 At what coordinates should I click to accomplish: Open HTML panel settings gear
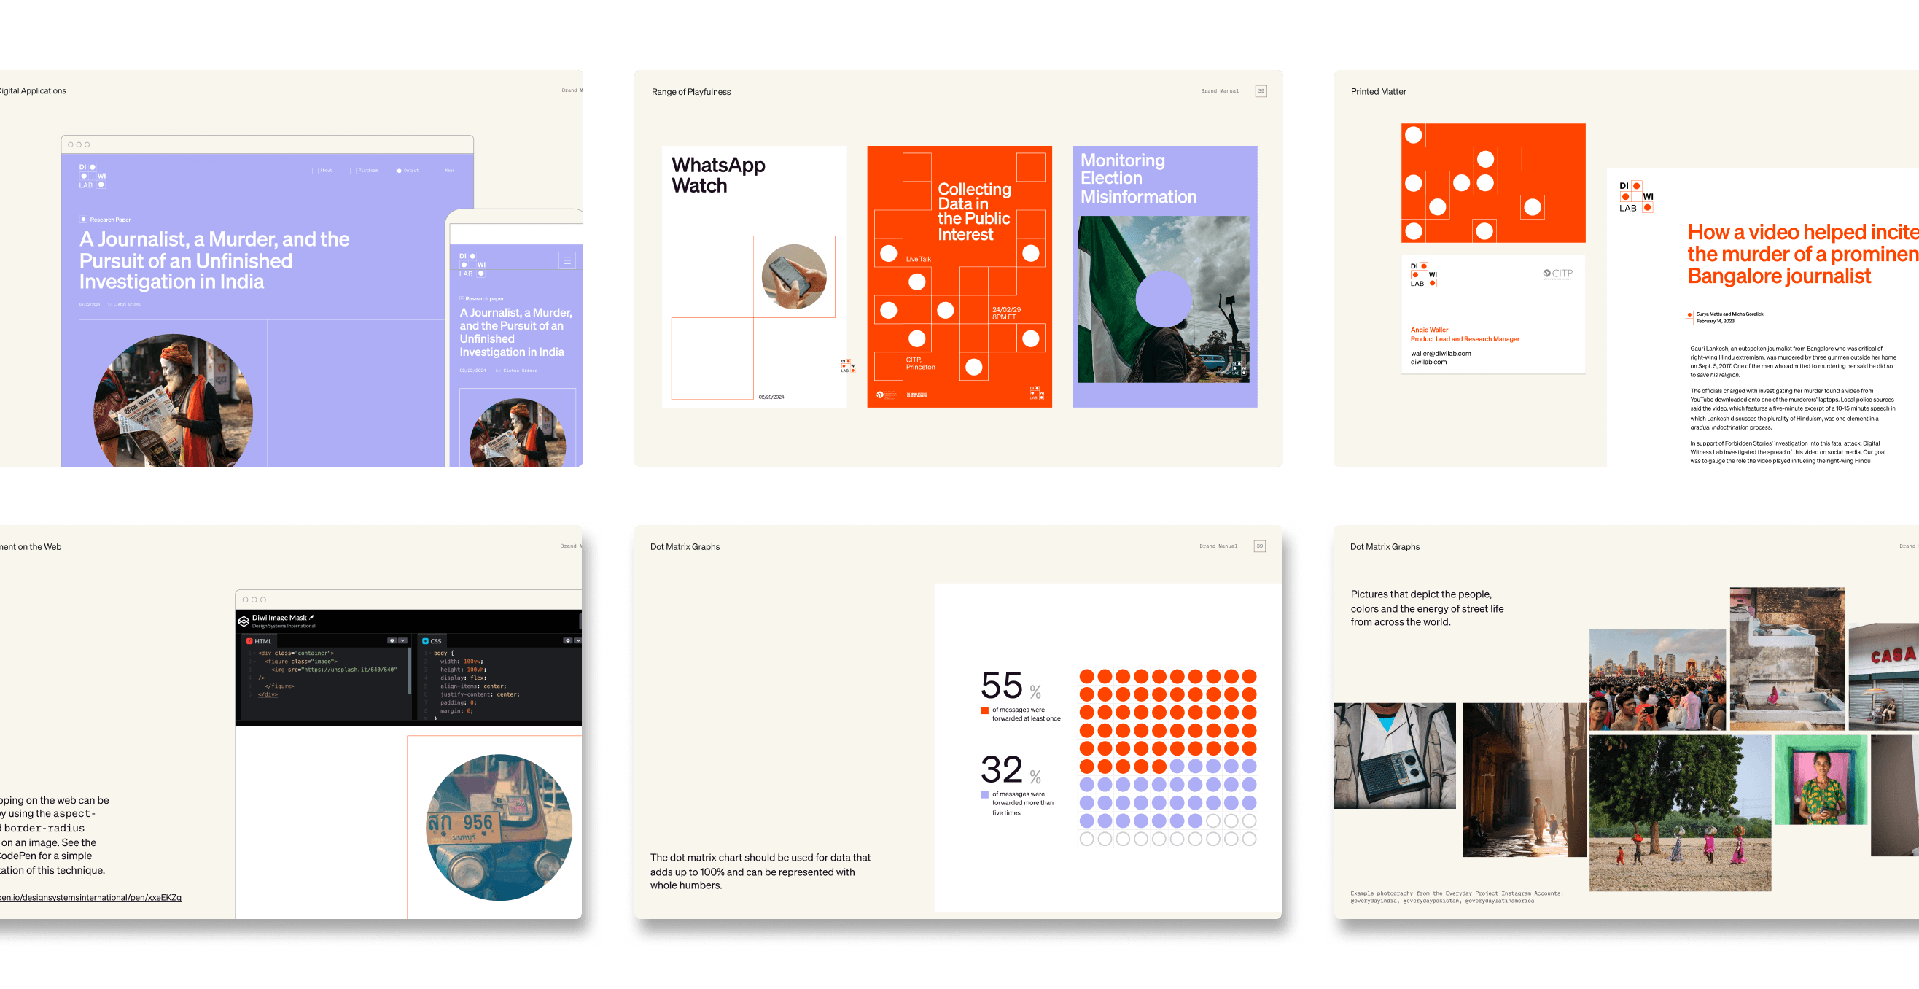[392, 640]
